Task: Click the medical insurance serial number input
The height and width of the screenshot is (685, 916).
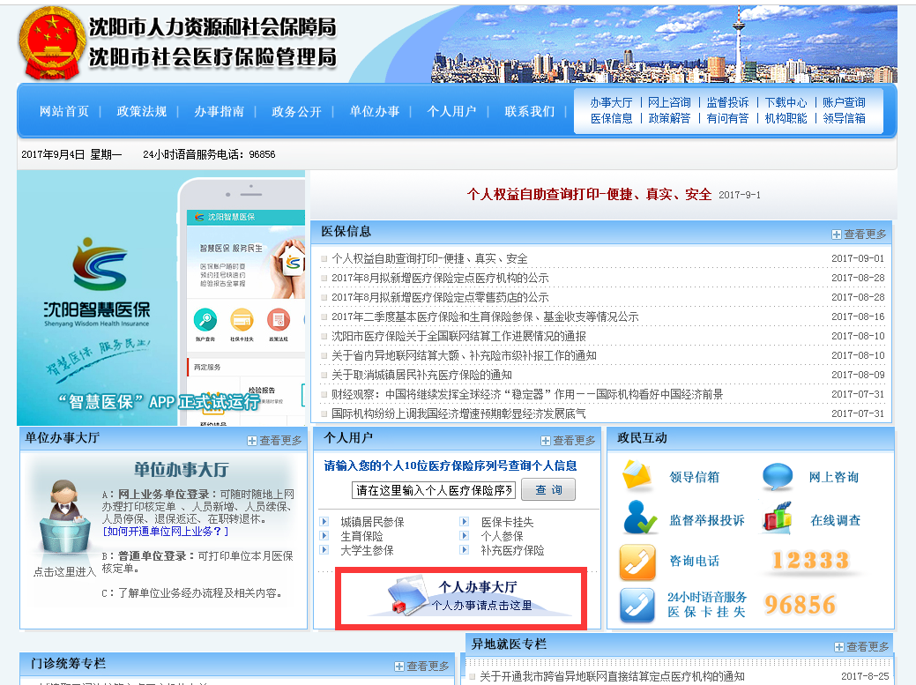Action: pyautogui.click(x=434, y=490)
